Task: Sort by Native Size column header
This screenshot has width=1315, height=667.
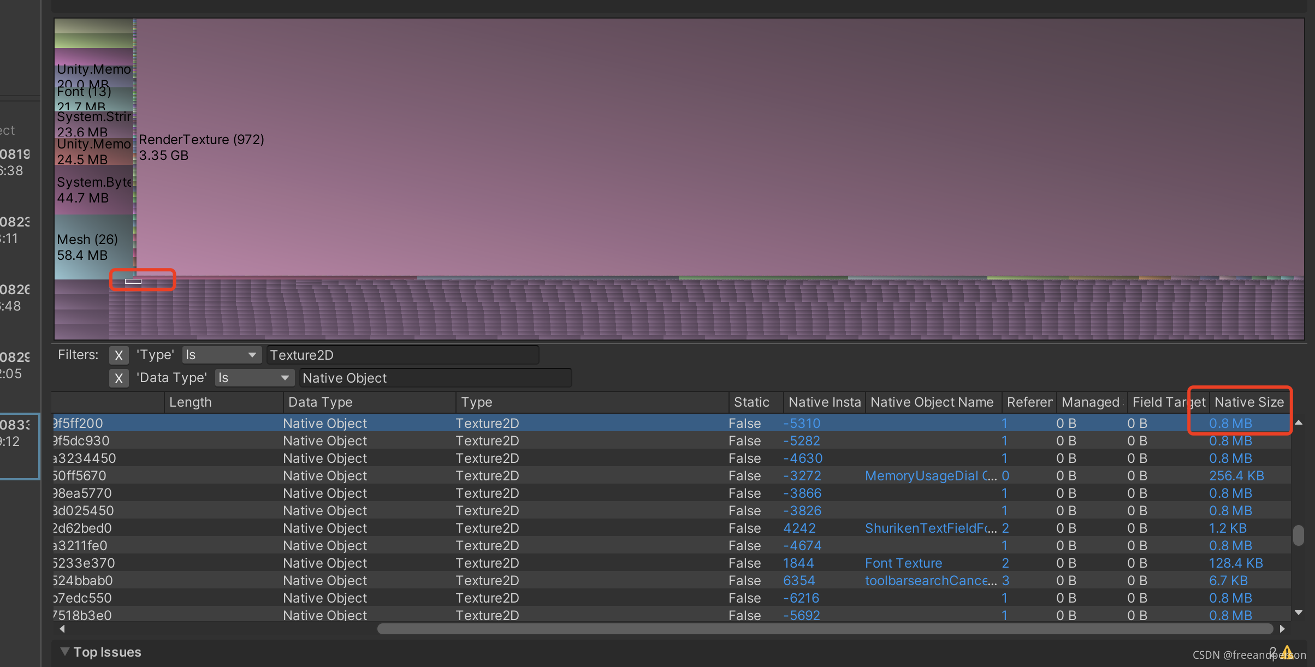Action: coord(1248,402)
